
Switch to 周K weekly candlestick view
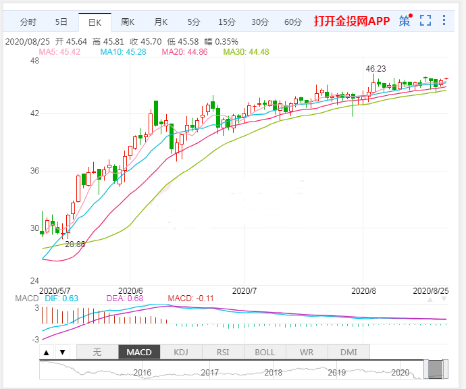click(x=127, y=22)
